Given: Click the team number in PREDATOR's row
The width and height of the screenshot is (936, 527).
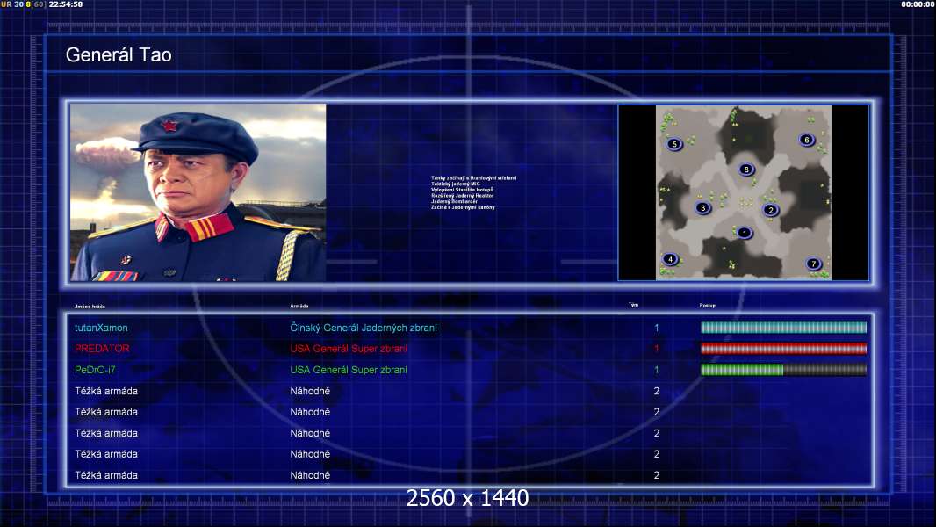Looking at the screenshot, I should point(657,349).
